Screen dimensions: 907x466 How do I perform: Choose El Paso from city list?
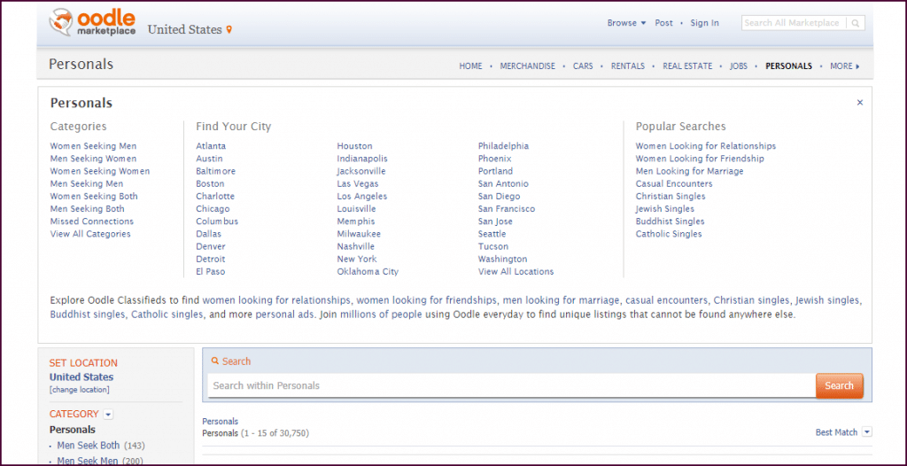(211, 271)
